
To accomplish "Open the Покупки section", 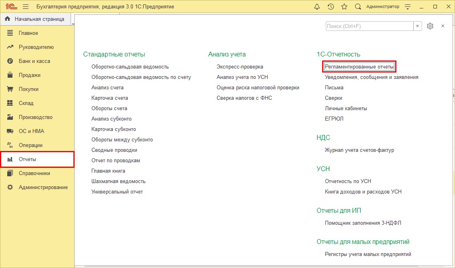I will click(x=37, y=89).
